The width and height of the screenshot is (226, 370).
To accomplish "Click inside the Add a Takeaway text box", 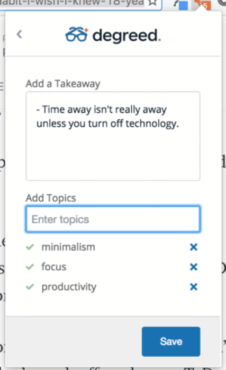I will click(x=113, y=136).
